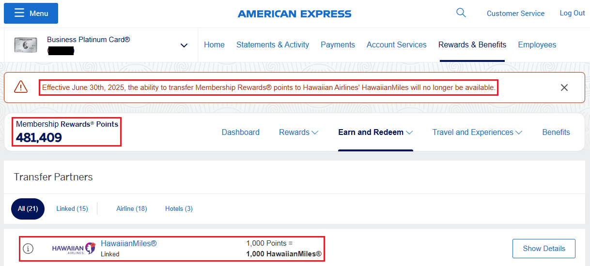Image resolution: width=590 pixels, height=266 pixels.
Task: Dismiss the HawaiianMiles transfer alert
Action: tap(564, 88)
